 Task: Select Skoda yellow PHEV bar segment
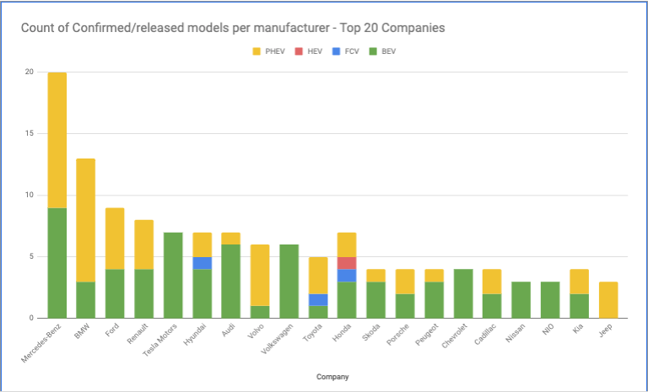coord(375,276)
